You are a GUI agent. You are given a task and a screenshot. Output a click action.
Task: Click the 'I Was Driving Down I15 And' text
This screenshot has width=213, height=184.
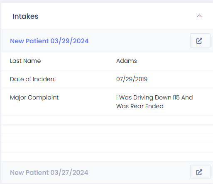154,97
